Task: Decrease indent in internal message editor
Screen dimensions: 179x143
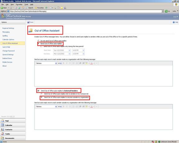Action: pyautogui.click(x=80, y=63)
